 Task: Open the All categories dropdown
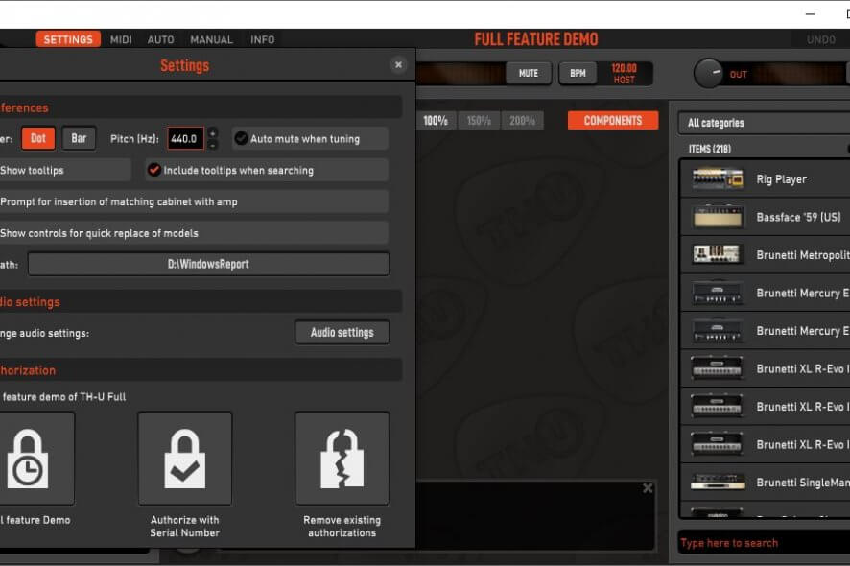point(765,123)
